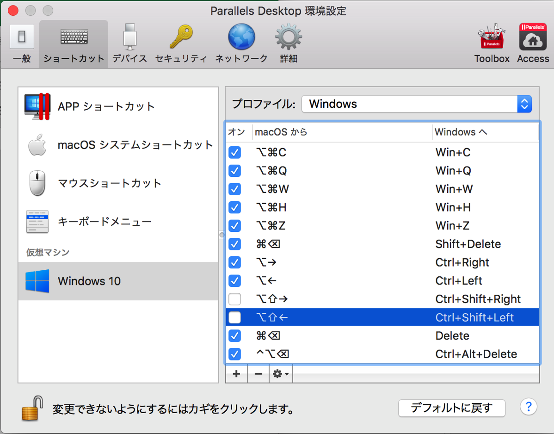This screenshot has width=554, height=434.
Task: Click the Windows へ column header
Action: click(485, 132)
